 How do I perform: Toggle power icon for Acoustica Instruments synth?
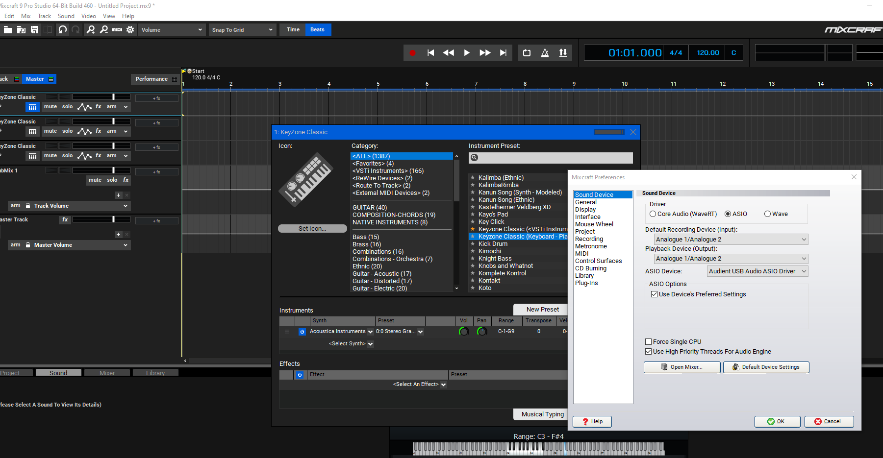[302, 332]
